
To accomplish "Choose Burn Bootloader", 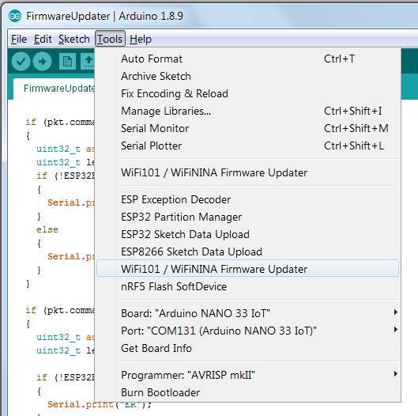I will point(248,392).
